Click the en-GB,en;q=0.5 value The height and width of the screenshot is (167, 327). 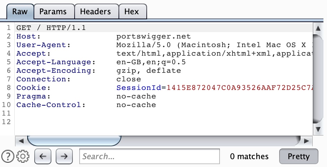click(x=151, y=62)
